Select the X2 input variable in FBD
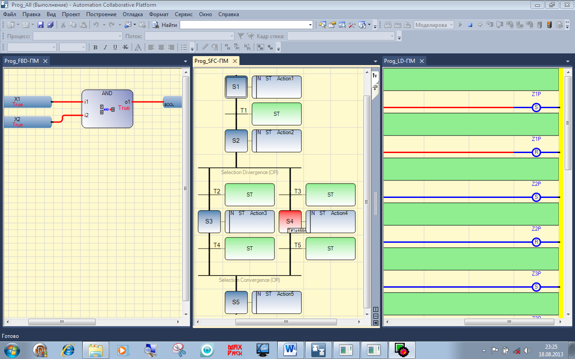This screenshot has height=359, width=575. coord(27,122)
